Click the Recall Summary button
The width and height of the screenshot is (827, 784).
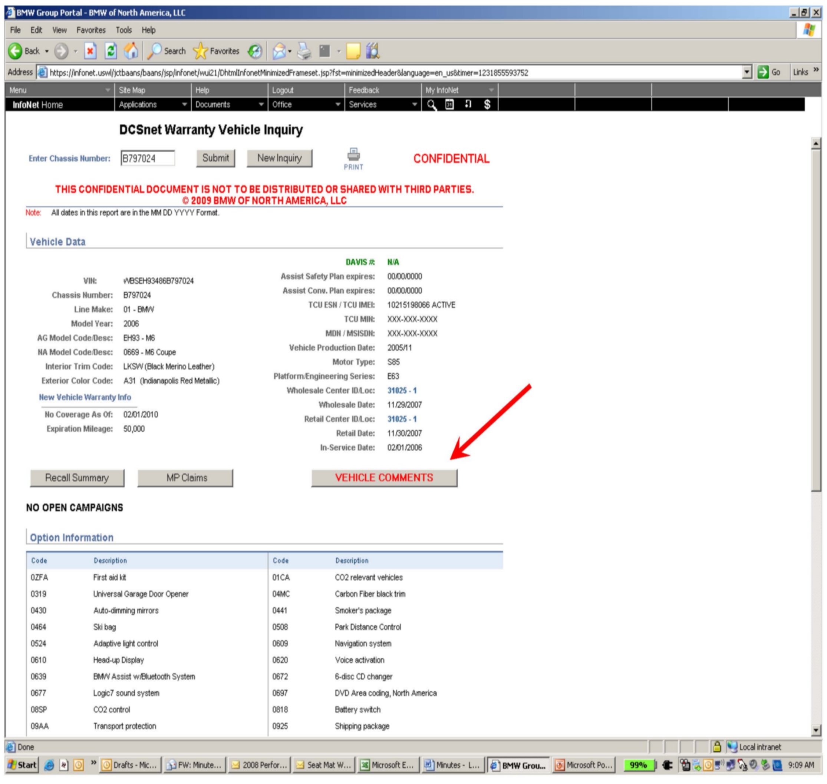coord(77,478)
